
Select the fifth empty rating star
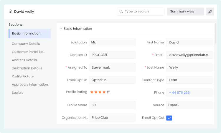pos(108,92)
